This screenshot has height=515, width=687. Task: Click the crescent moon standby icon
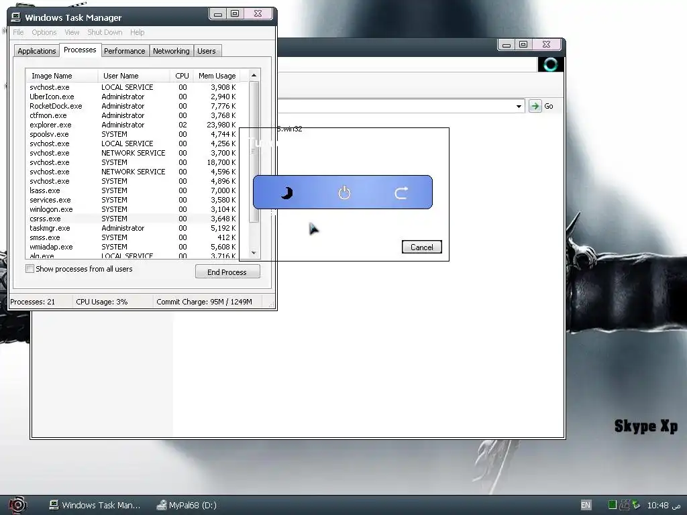[x=286, y=192]
